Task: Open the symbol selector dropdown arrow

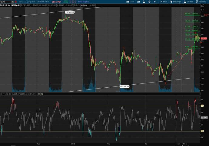Action: [13, 2]
